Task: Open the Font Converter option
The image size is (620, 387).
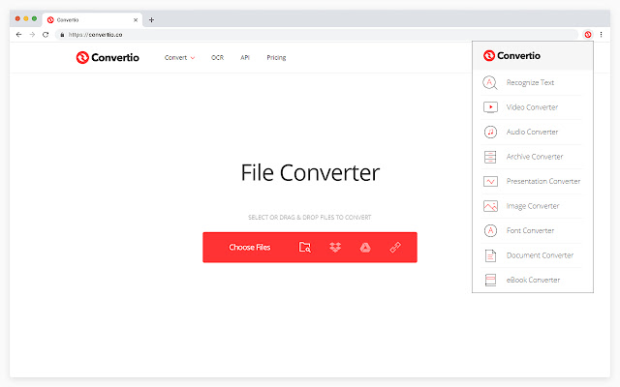Action: pyautogui.click(x=532, y=230)
